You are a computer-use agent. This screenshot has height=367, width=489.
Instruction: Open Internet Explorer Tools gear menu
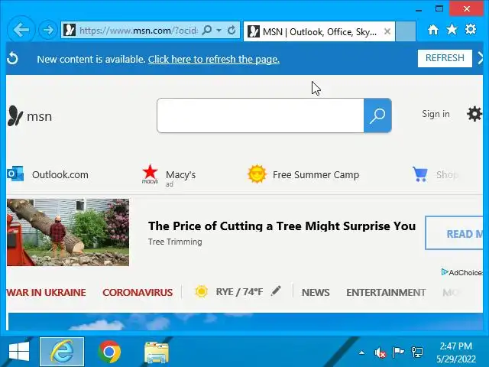pyautogui.click(x=471, y=30)
